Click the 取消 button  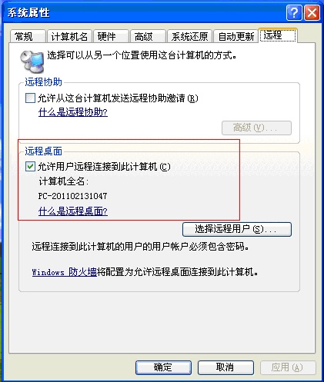[x=225, y=367]
